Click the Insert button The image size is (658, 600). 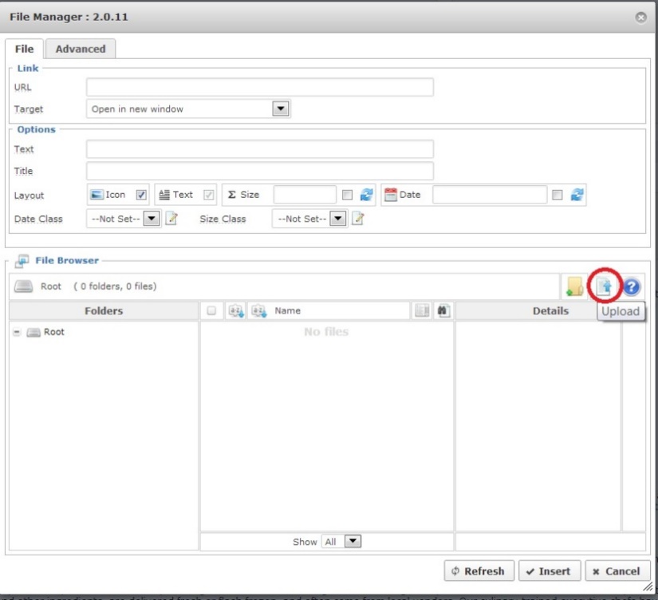pyautogui.click(x=550, y=571)
